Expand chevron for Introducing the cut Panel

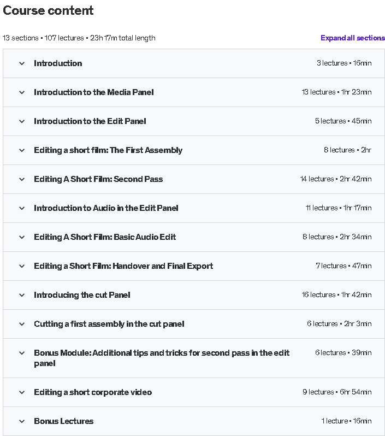point(22,294)
